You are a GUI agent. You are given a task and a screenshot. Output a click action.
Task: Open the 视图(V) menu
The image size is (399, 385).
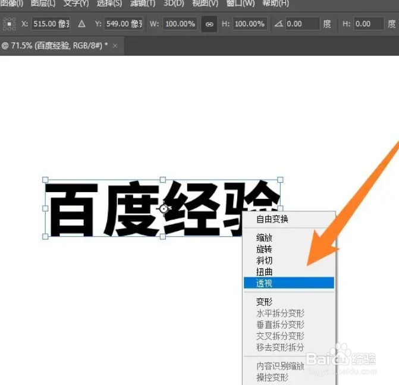pos(205,4)
